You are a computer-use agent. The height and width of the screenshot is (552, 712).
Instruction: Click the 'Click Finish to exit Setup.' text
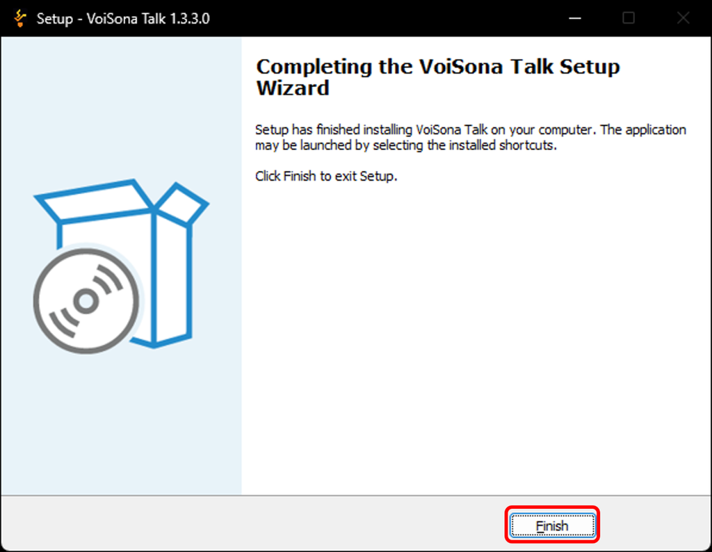[x=326, y=176]
